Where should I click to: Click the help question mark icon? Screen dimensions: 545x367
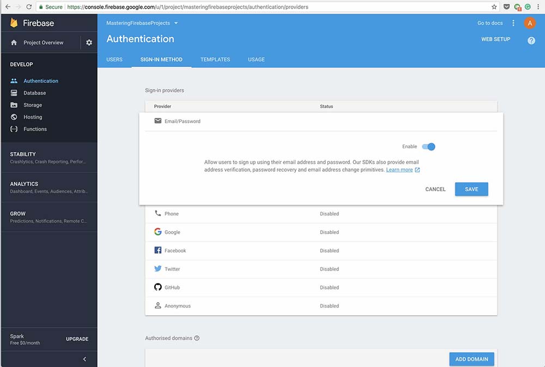click(x=531, y=40)
